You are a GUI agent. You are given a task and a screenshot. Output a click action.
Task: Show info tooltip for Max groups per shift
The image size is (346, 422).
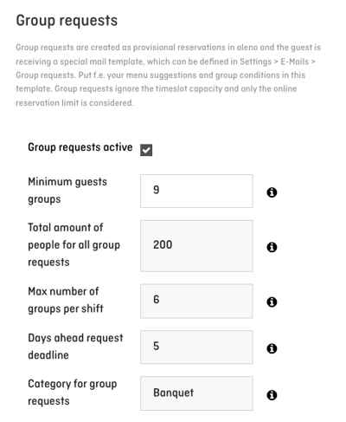[x=272, y=302]
